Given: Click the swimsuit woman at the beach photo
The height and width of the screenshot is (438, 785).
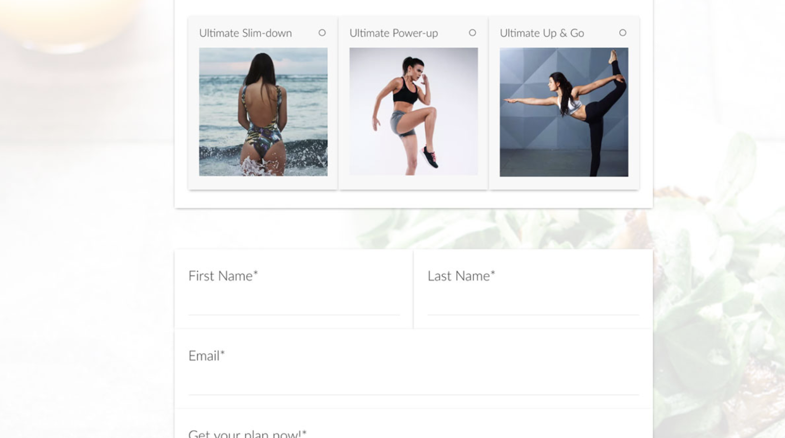Looking at the screenshot, I should coord(263,112).
